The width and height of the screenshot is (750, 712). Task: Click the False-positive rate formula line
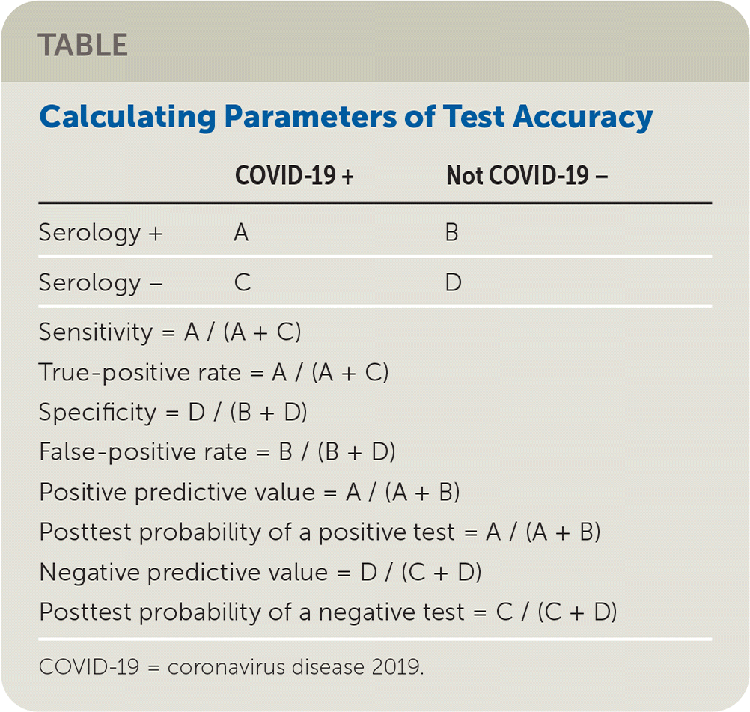point(217,452)
